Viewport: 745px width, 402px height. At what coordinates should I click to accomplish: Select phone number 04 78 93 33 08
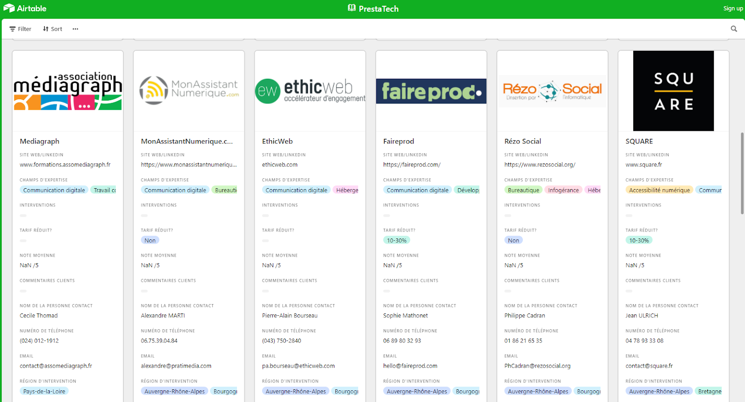[x=644, y=341]
